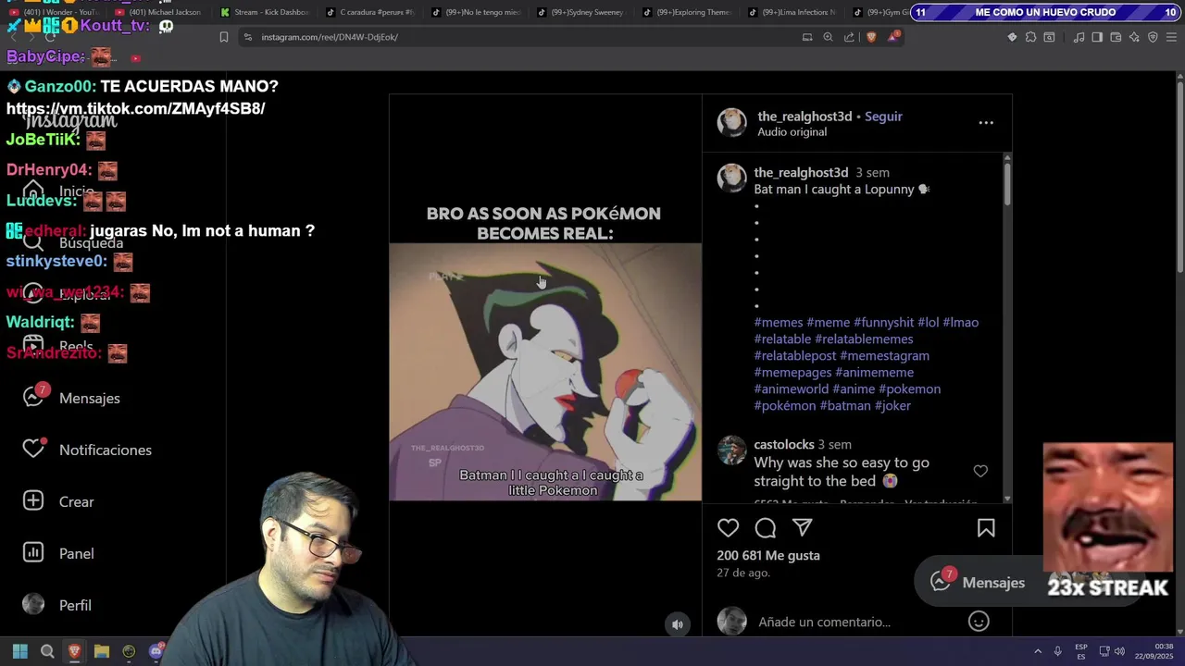
Task: Click the '200 681 Me gusta' likes count
Action: pos(767,556)
